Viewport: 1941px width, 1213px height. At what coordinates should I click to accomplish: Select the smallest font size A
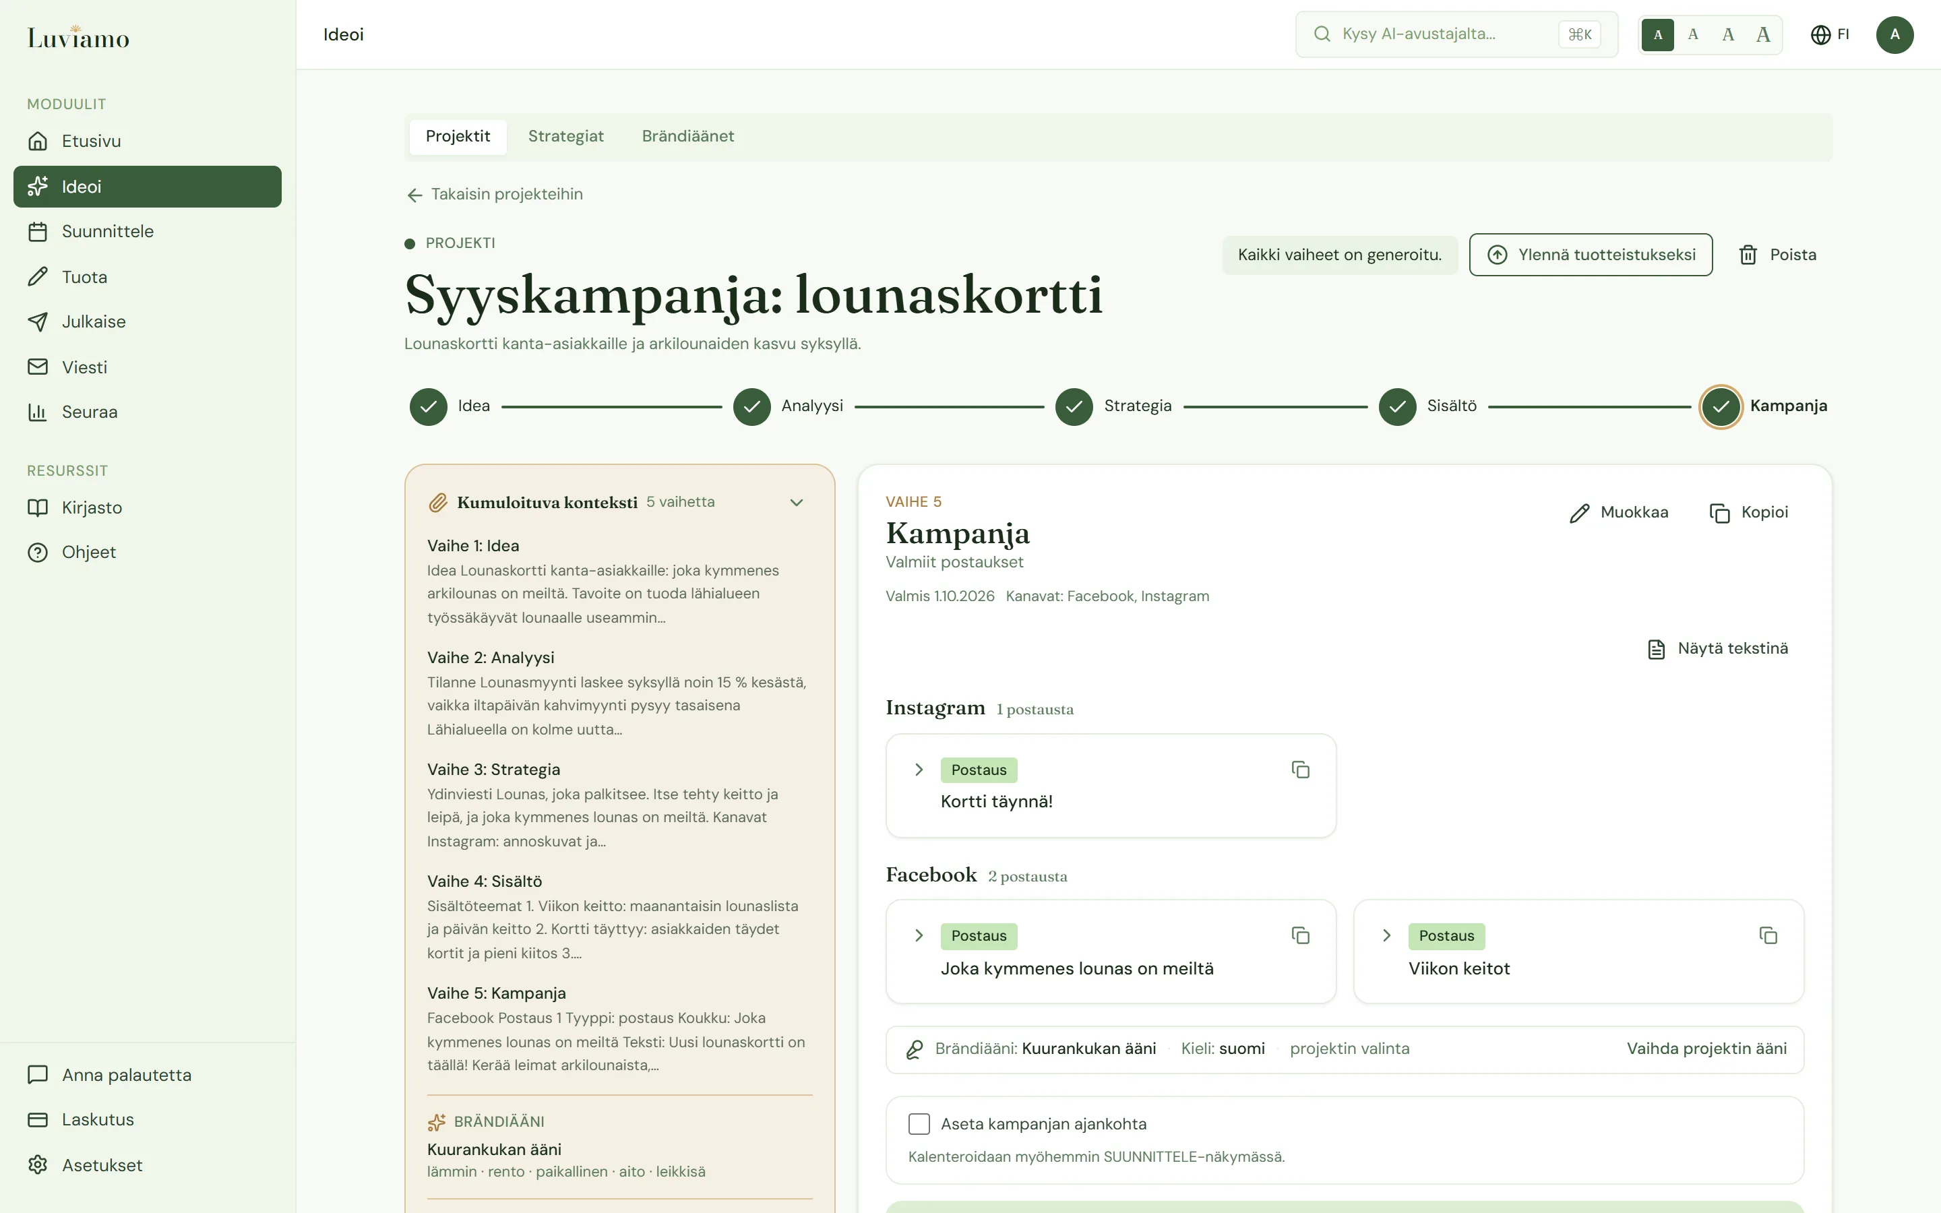(1657, 34)
